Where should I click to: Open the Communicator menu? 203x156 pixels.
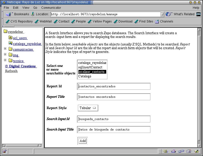tap(51, 8)
